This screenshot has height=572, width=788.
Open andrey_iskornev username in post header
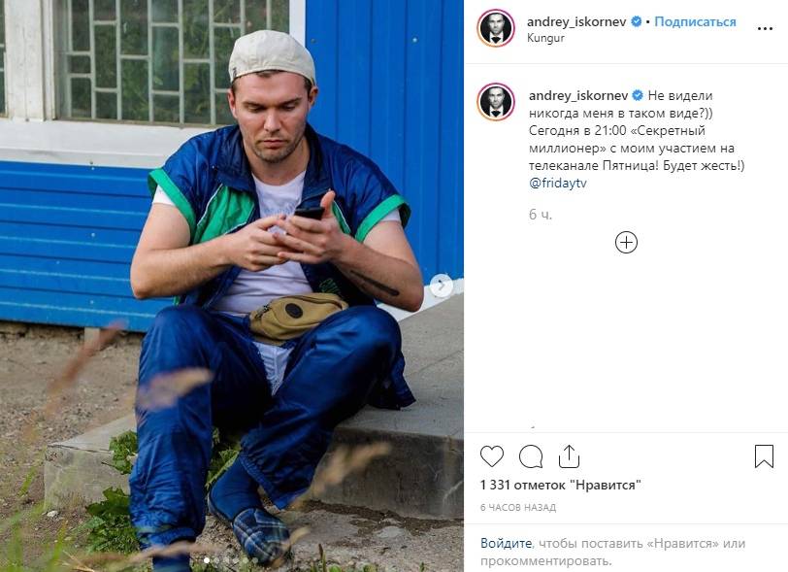pos(576,21)
